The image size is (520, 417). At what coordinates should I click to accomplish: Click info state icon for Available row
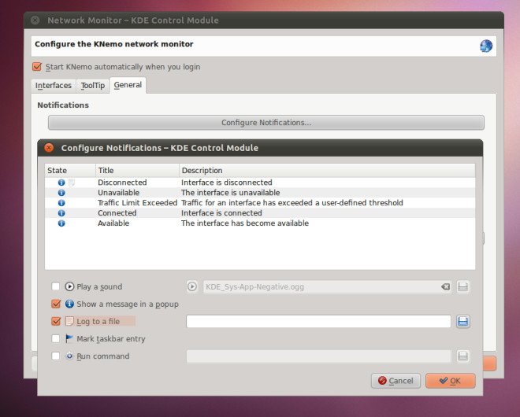61,223
